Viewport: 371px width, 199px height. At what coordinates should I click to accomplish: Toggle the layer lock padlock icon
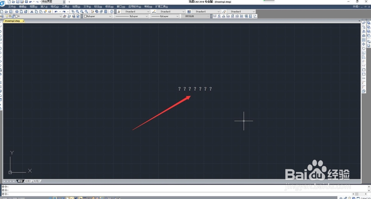(x=13, y=16)
